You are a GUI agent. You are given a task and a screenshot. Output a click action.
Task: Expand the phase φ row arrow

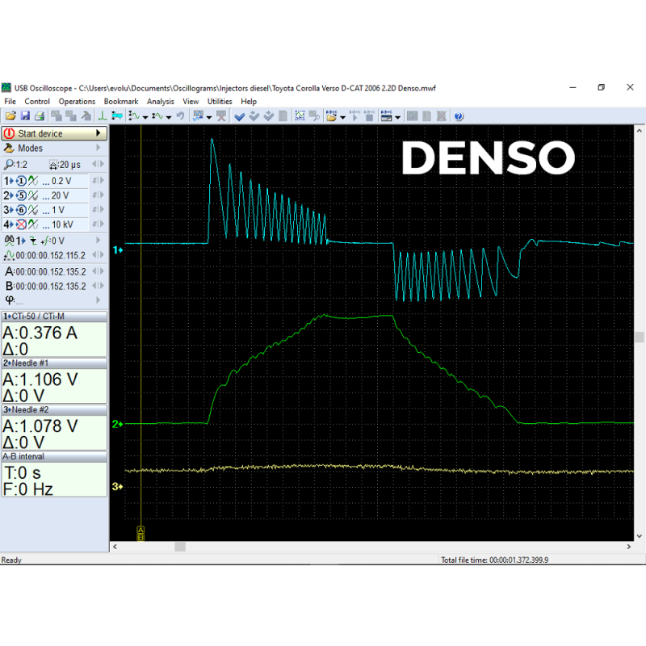pyautogui.click(x=99, y=300)
